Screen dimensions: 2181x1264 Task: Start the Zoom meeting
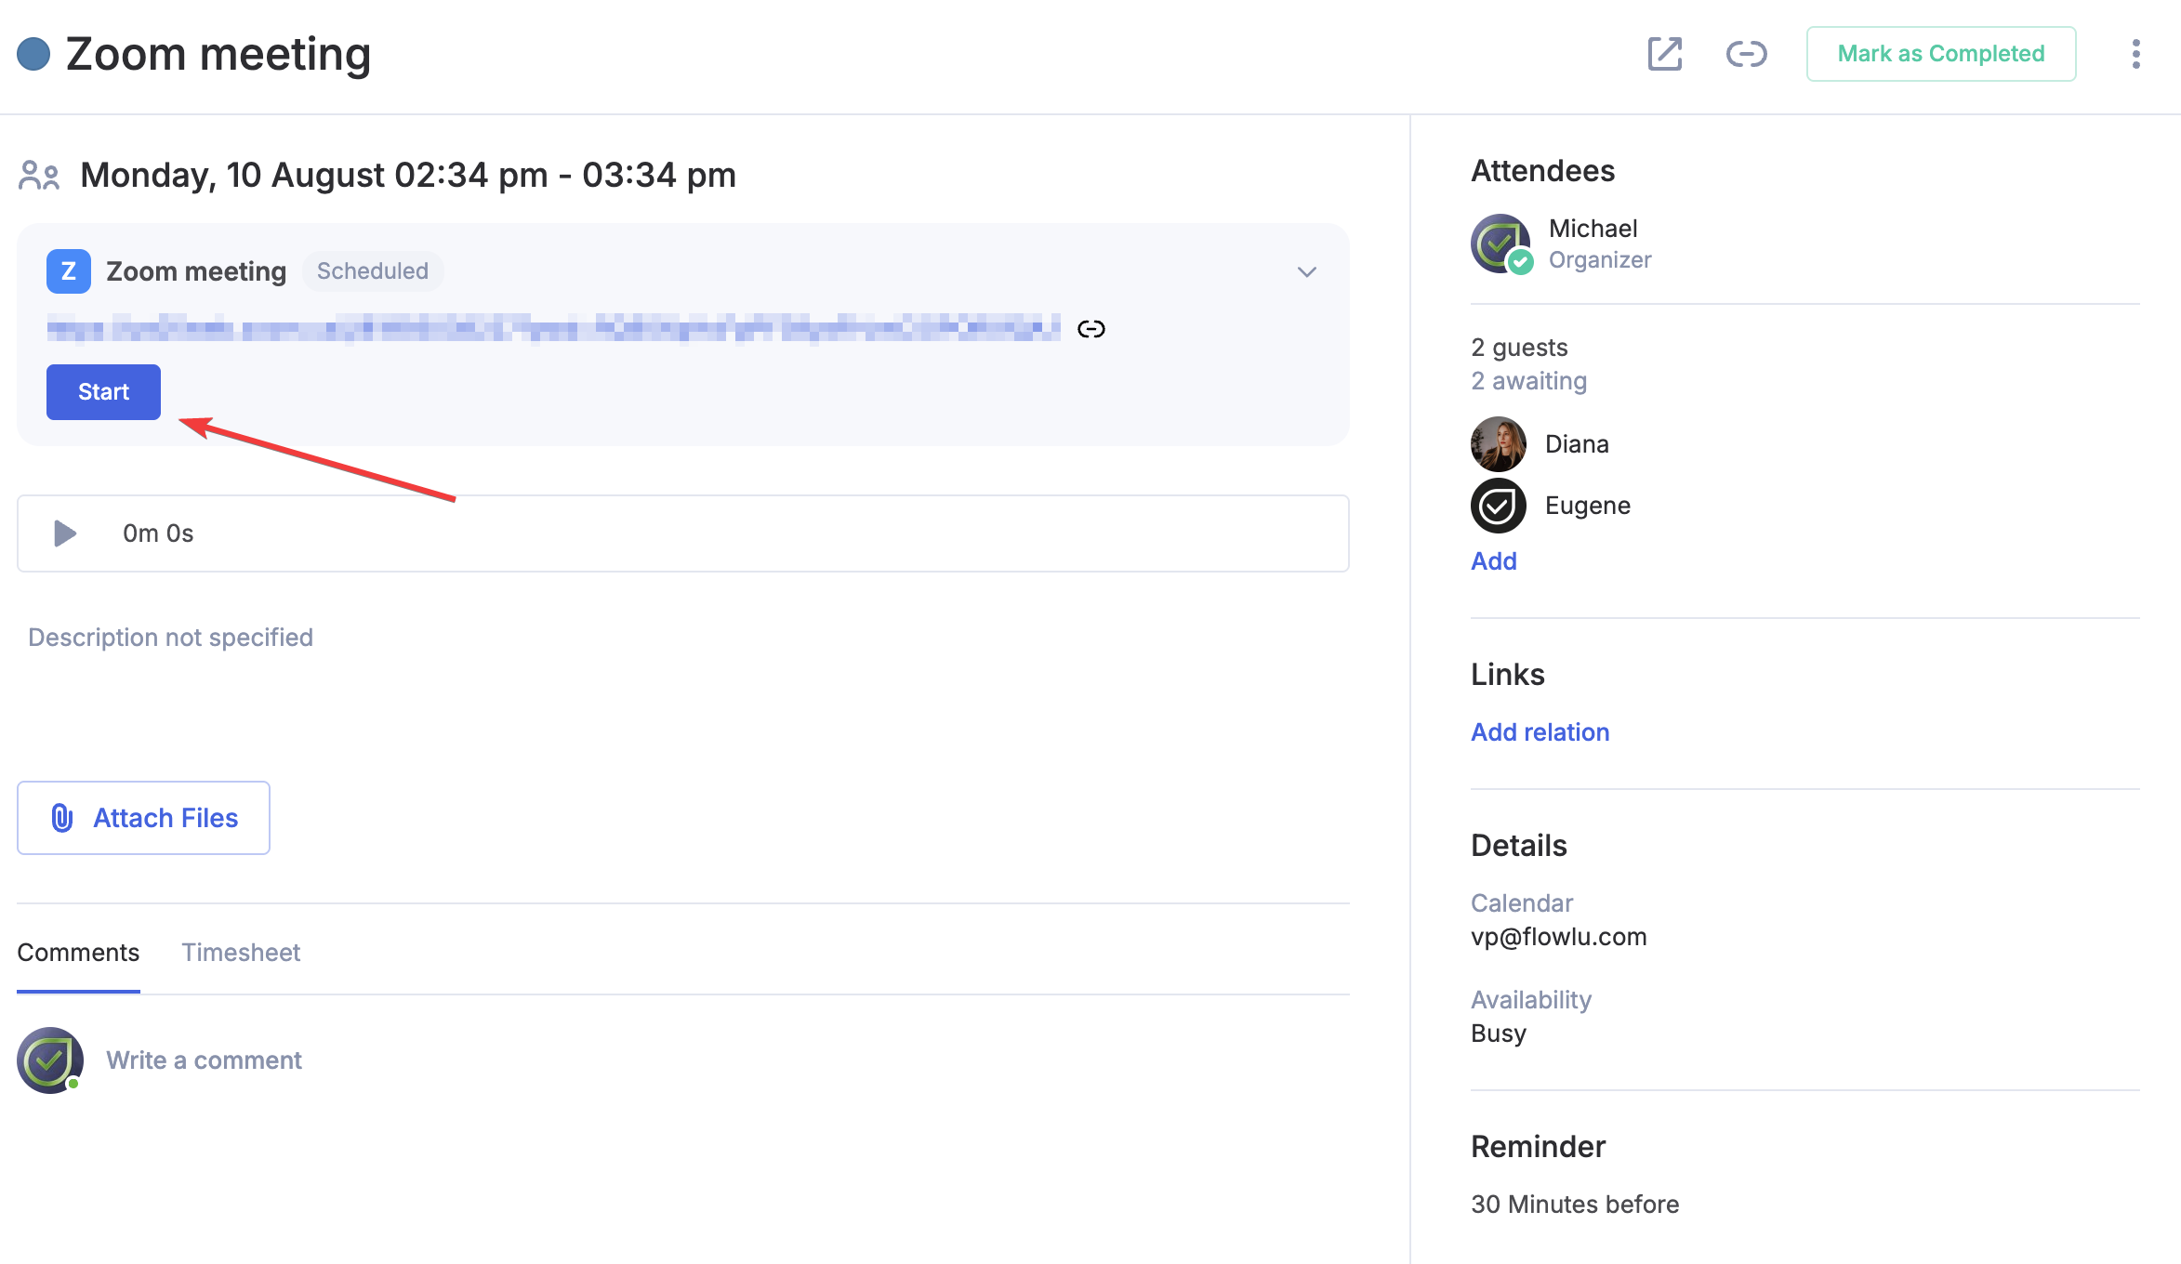click(x=103, y=392)
